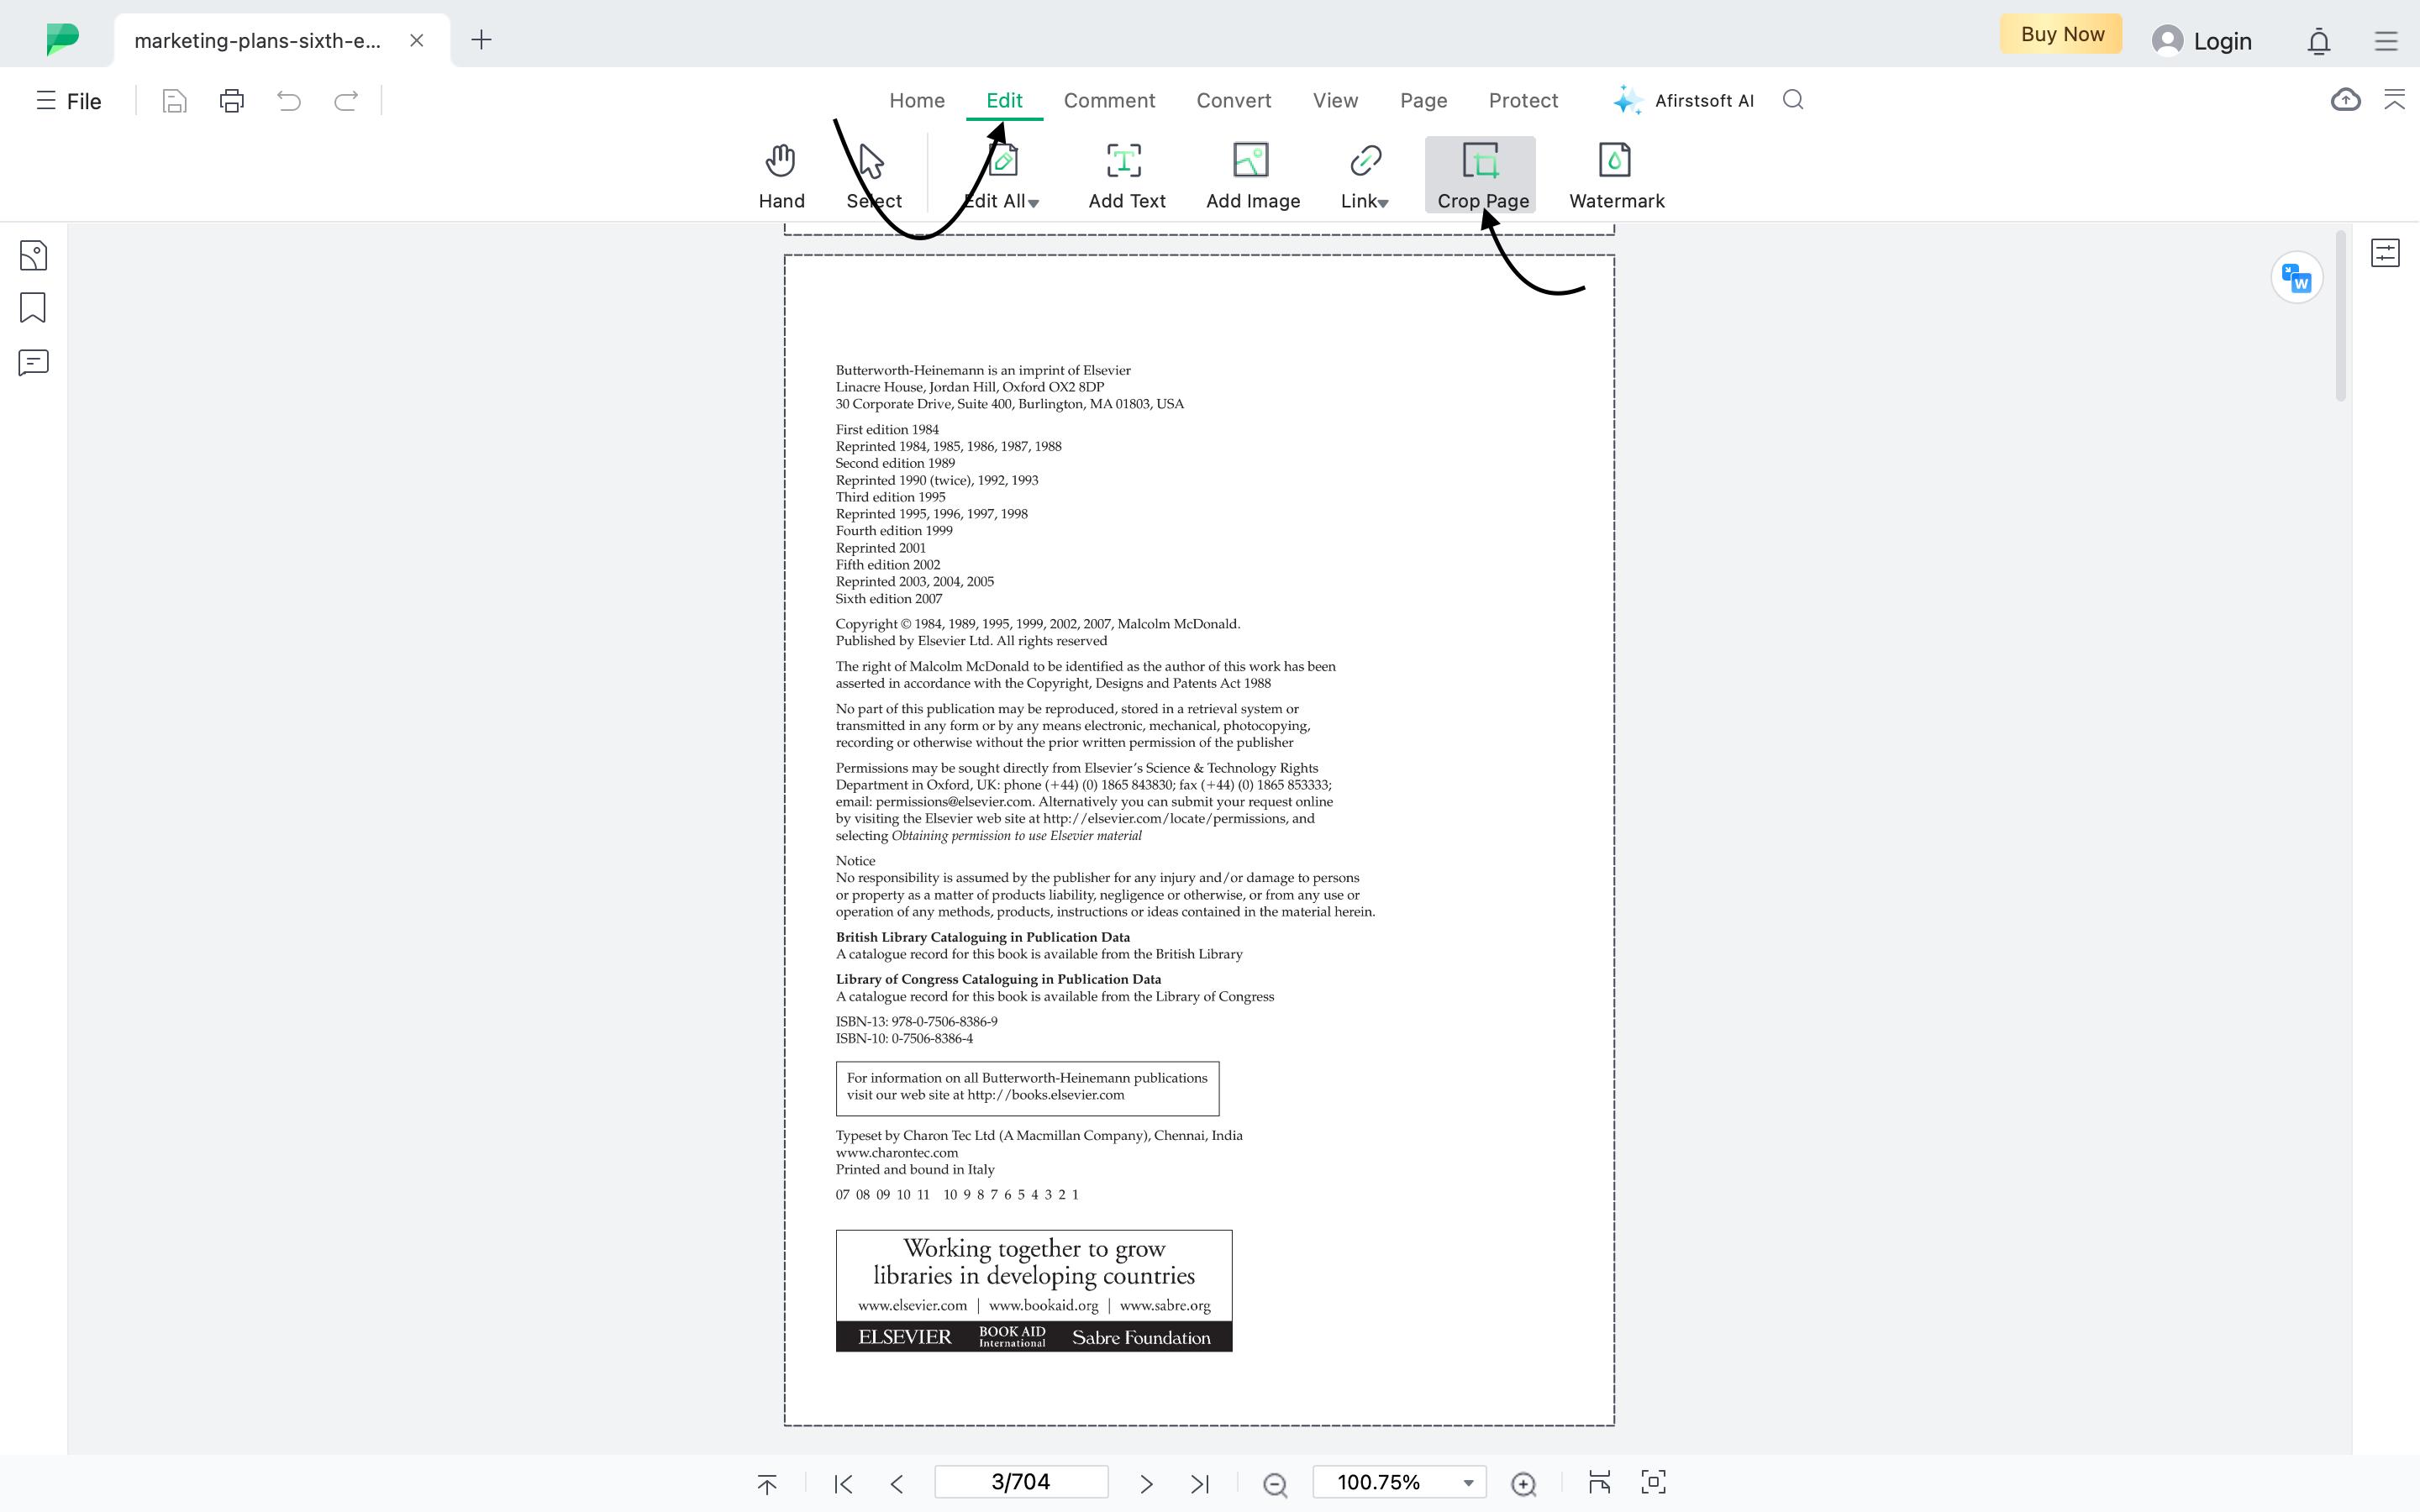The width and height of the screenshot is (2420, 1512).
Task: Click the Edit menu tab
Action: 1003,99
